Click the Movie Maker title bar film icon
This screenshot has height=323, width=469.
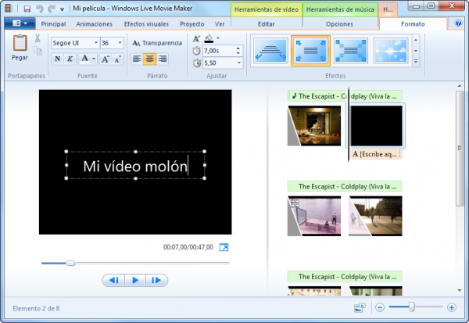coord(9,8)
